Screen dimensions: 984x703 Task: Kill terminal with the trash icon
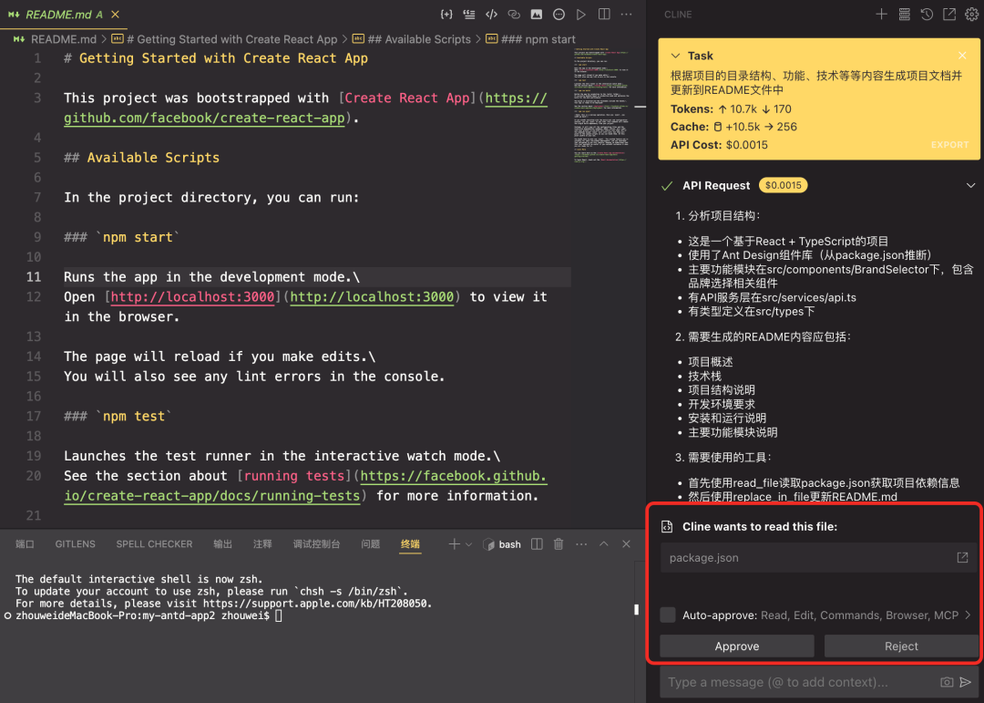(559, 544)
